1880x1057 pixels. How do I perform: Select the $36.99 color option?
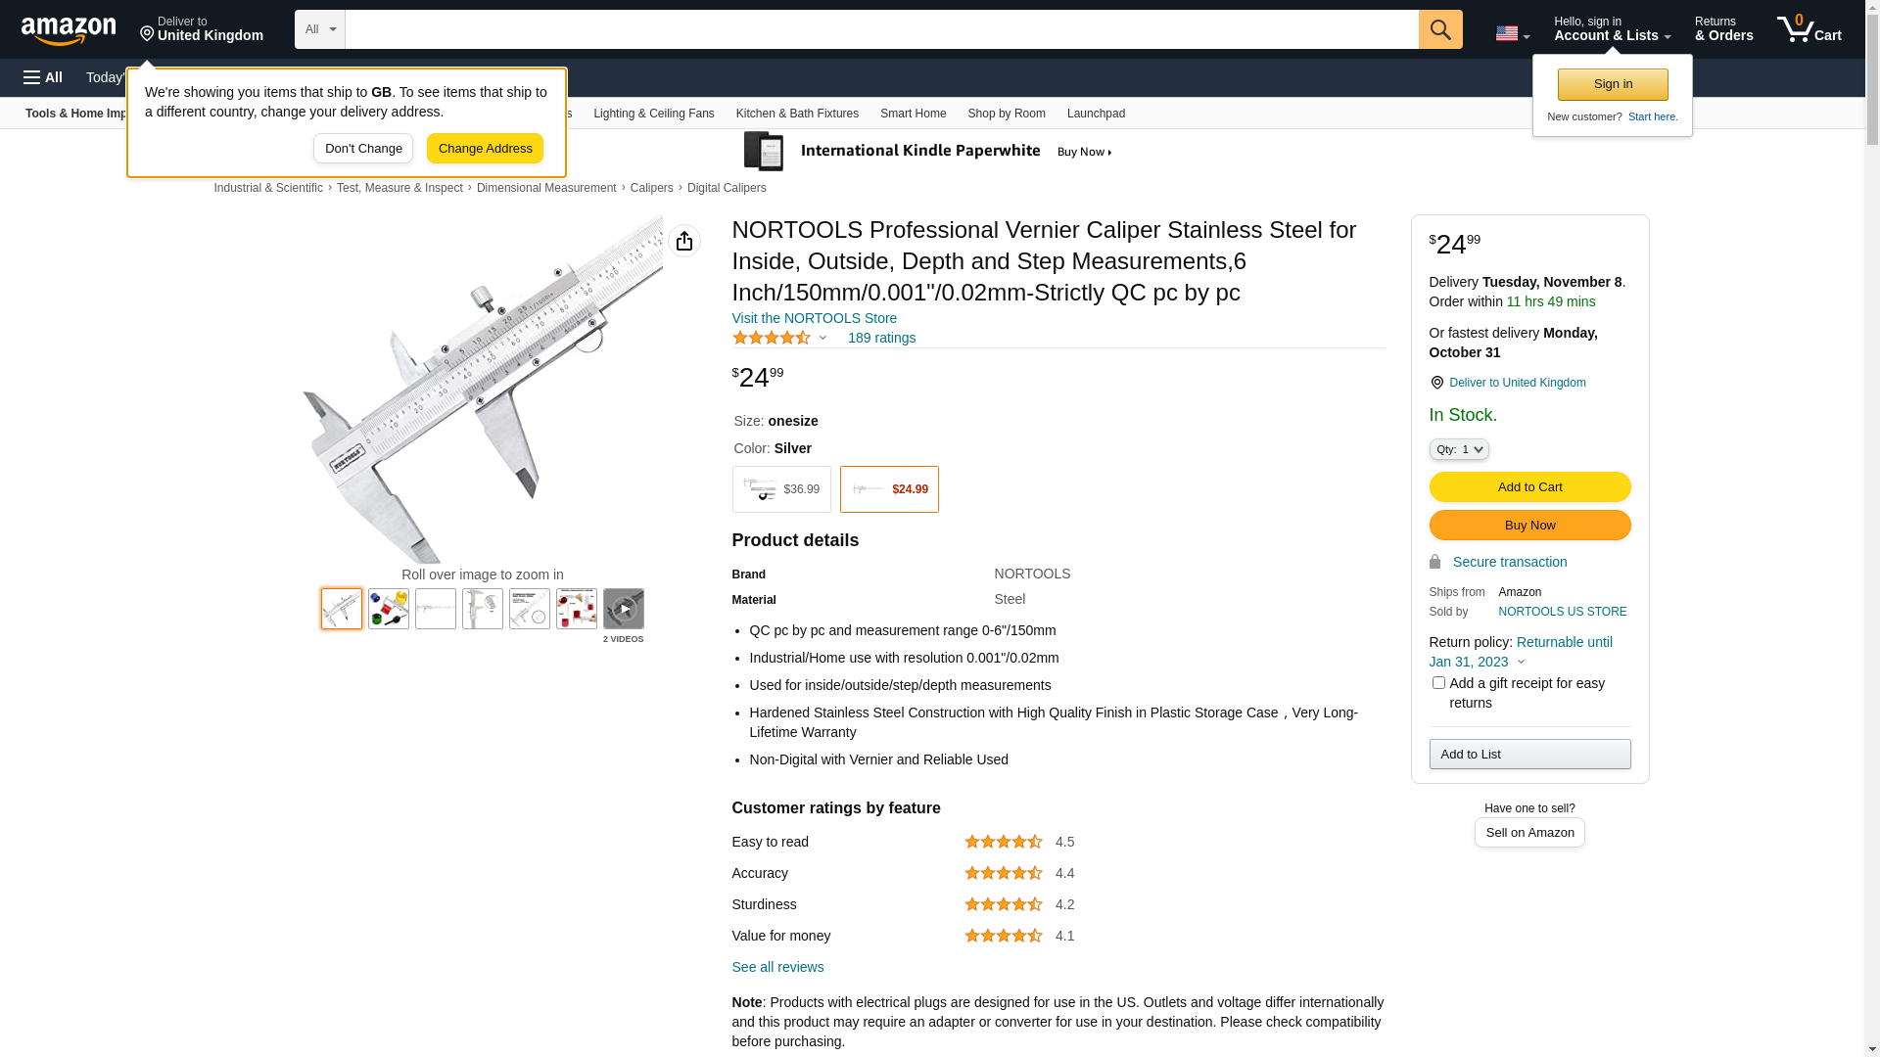(x=781, y=489)
